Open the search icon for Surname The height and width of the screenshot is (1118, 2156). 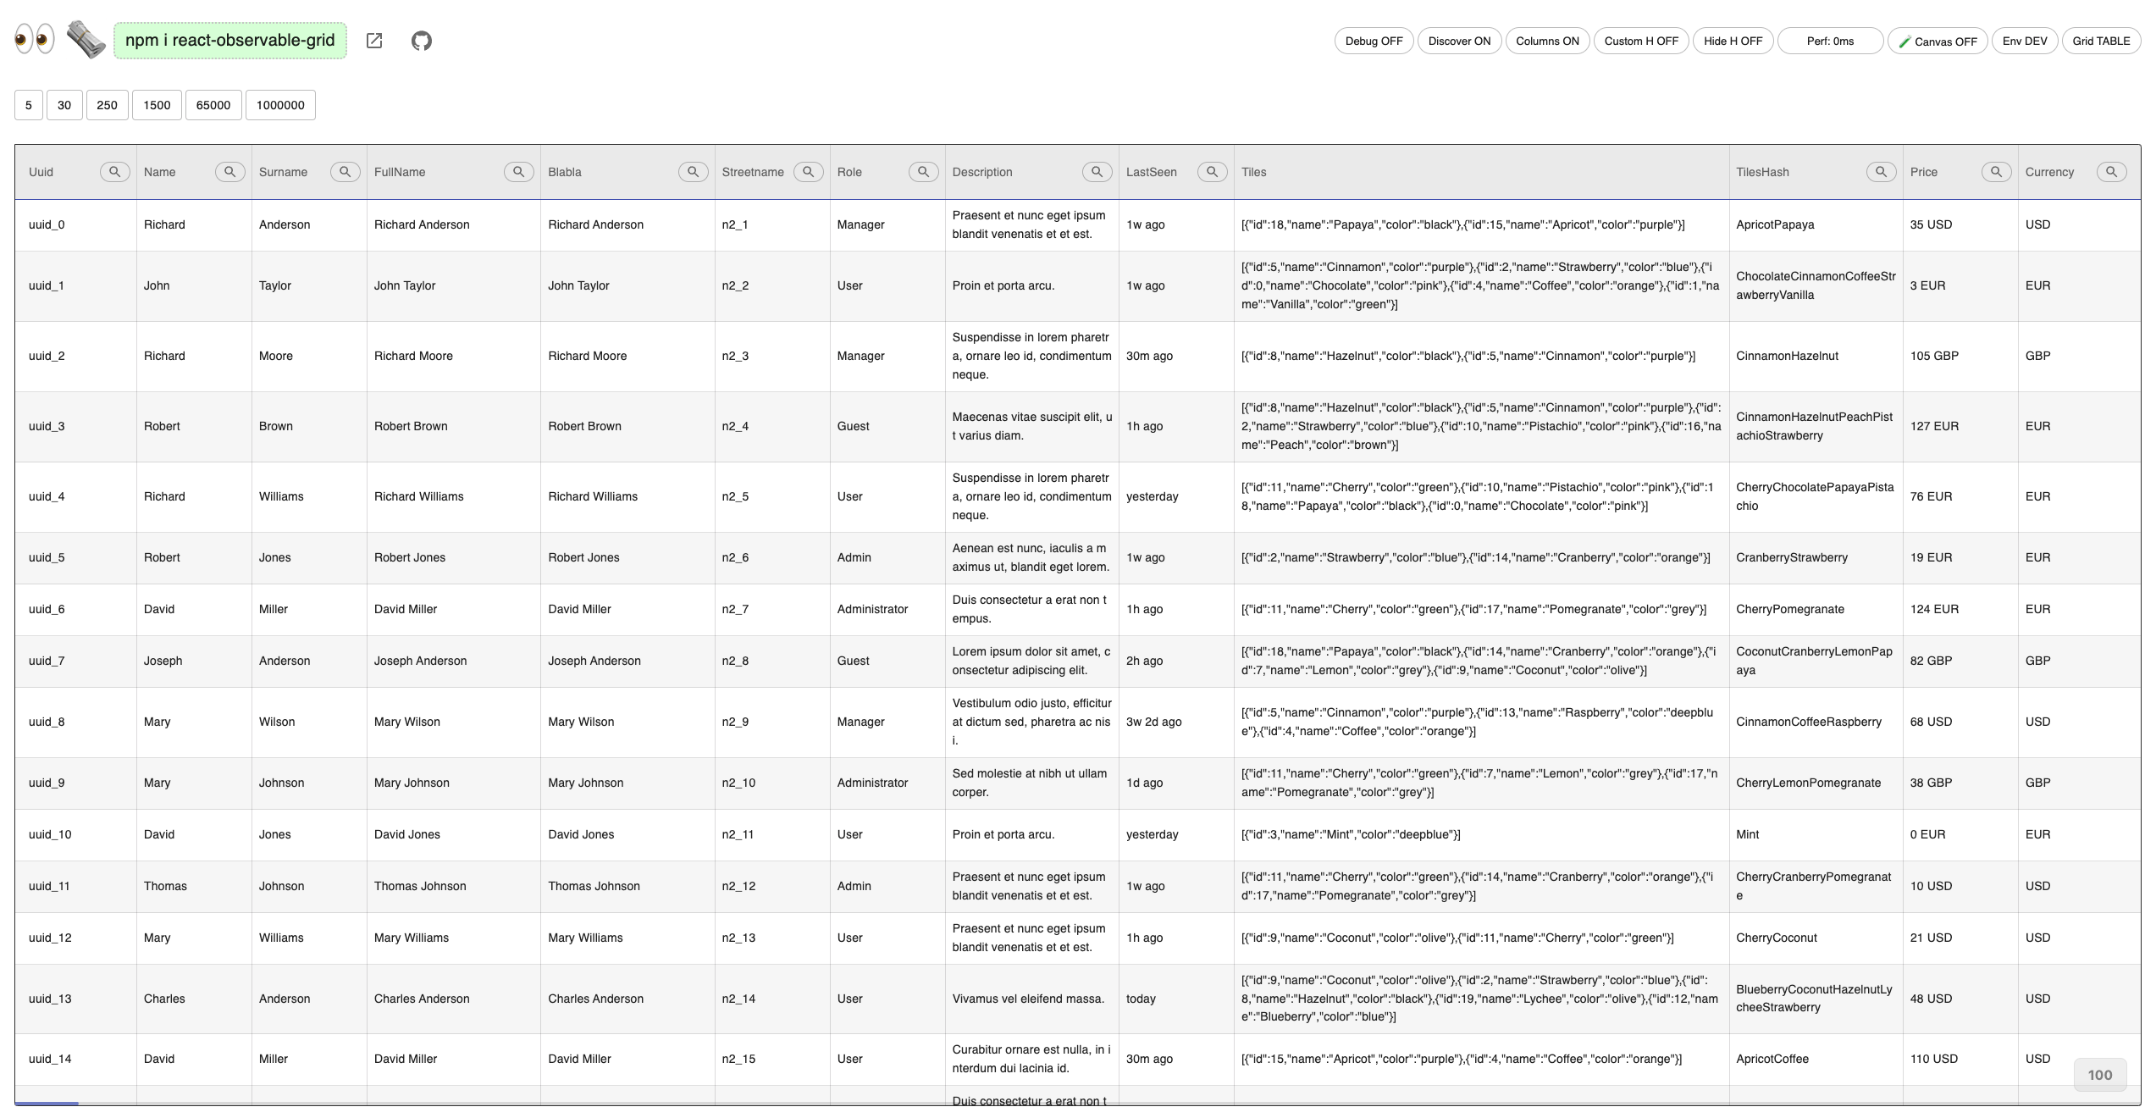(346, 172)
